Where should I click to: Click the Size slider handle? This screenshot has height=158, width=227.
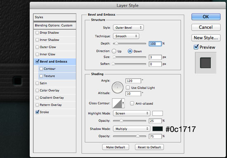(114, 57)
